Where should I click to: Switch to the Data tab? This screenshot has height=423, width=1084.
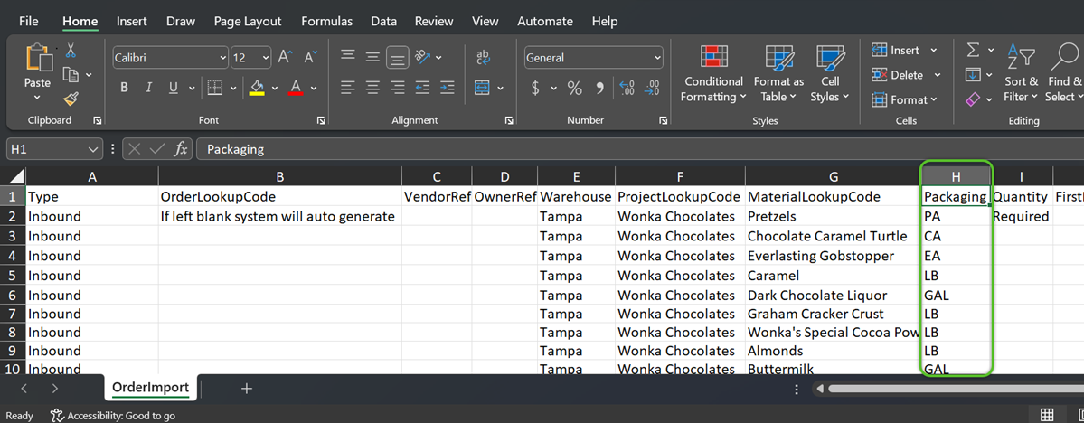[x=383, y=22]
